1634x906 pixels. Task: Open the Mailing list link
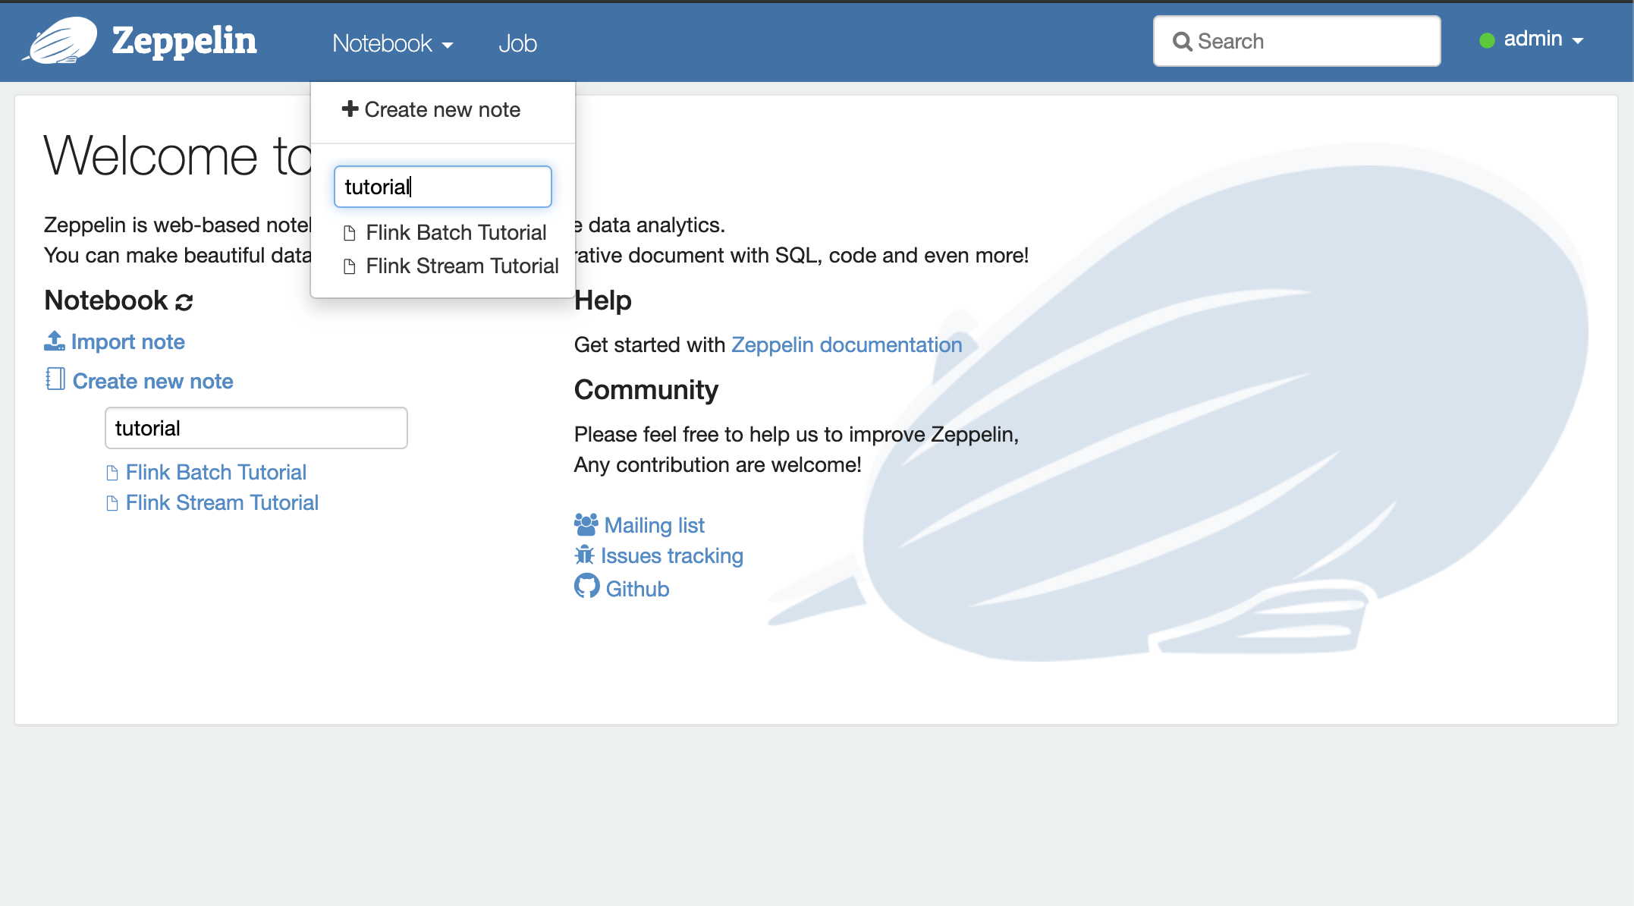click(x=655, y=525)
